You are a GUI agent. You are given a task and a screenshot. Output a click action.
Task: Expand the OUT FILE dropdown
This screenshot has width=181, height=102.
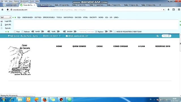click(38, 17)
